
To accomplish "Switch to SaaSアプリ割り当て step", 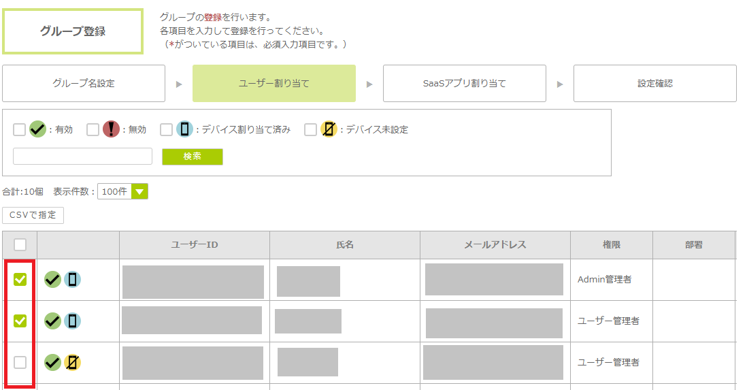I will [x=464, y=84].
